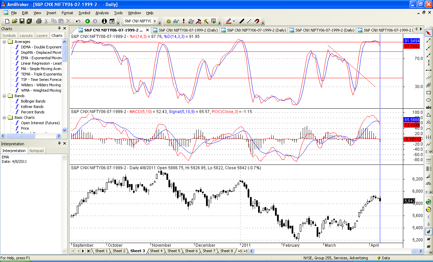
Task: Click the Save All icon
Action: pos(29,21)
